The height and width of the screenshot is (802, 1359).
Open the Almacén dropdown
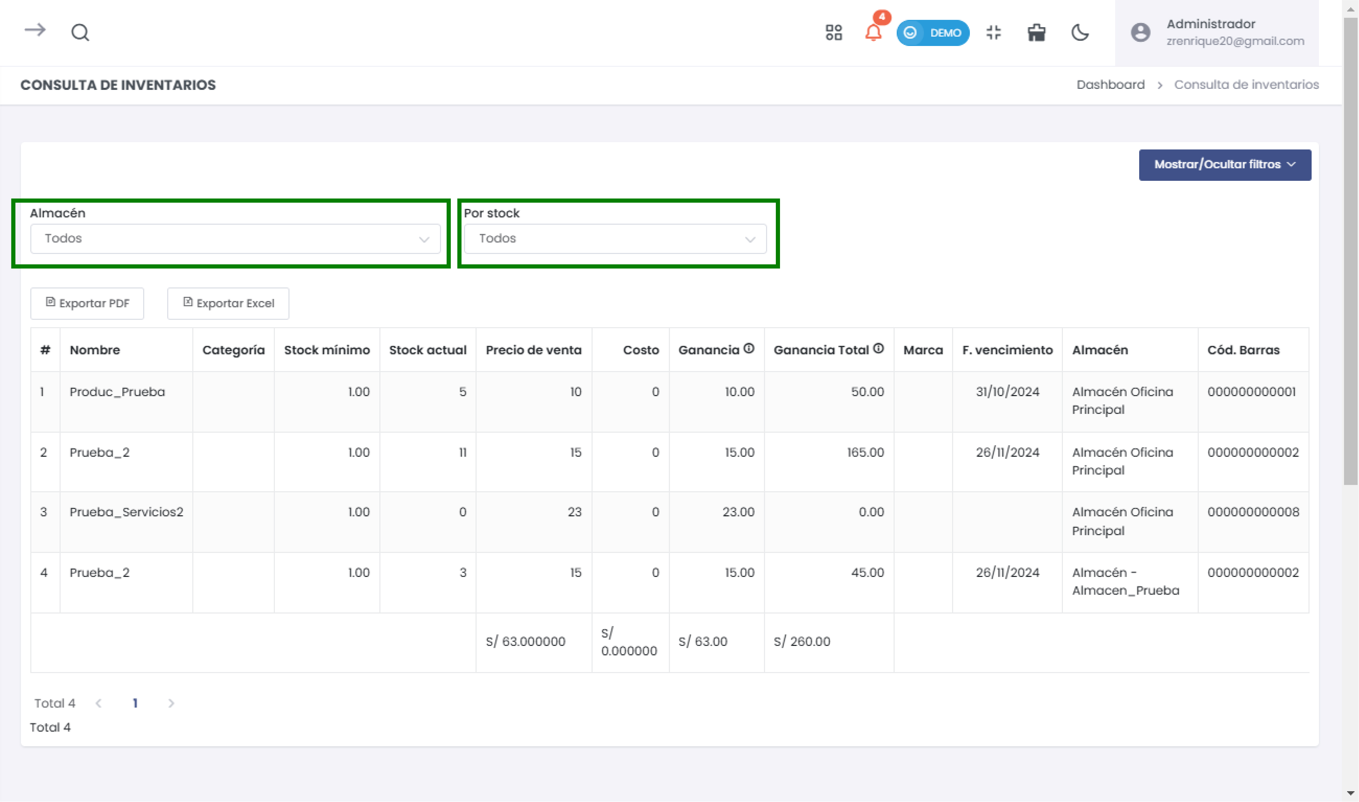click(235, 238)
